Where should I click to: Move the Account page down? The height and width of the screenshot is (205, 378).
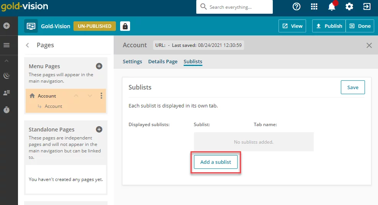(90, 96)
